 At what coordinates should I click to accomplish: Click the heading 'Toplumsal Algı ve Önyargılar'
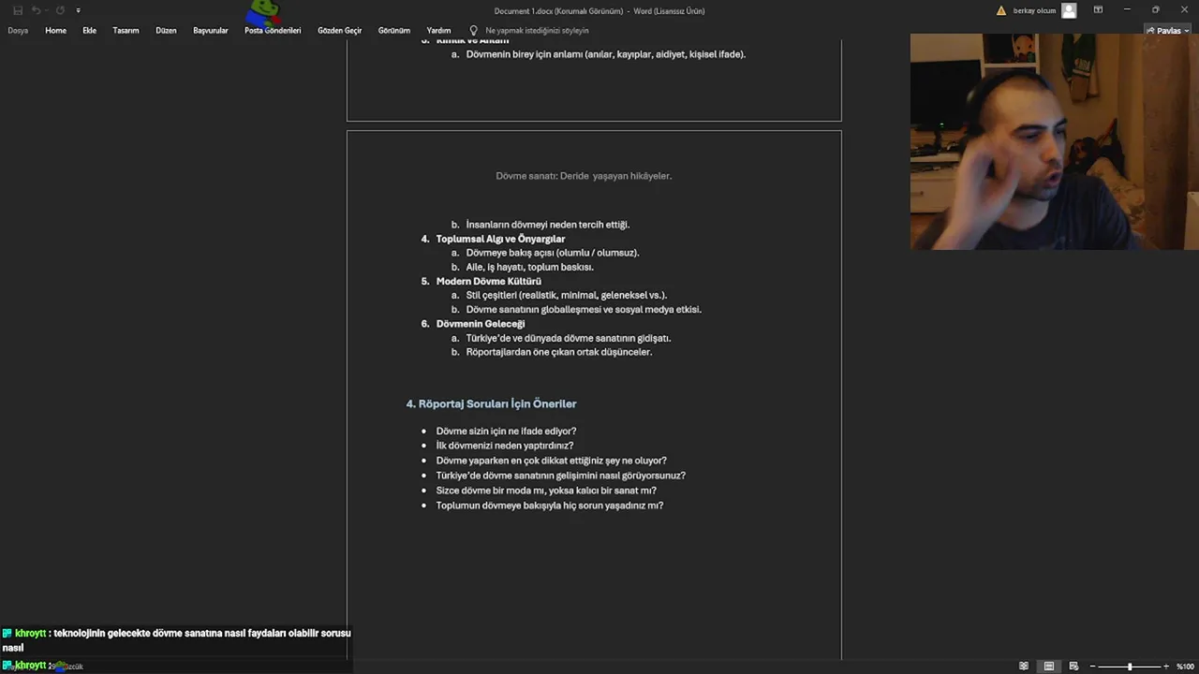(x=500, y=239)
